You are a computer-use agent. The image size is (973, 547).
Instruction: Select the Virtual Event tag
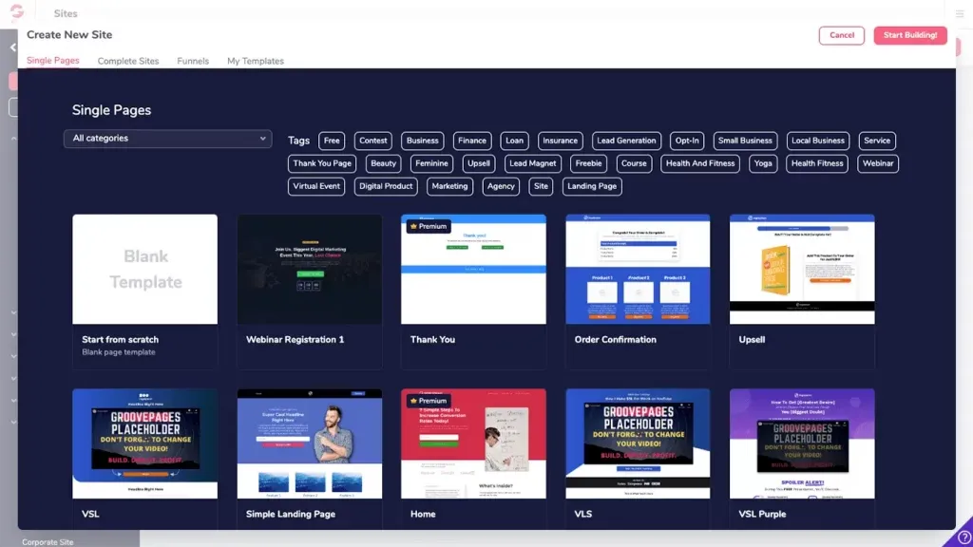[316, 186]
